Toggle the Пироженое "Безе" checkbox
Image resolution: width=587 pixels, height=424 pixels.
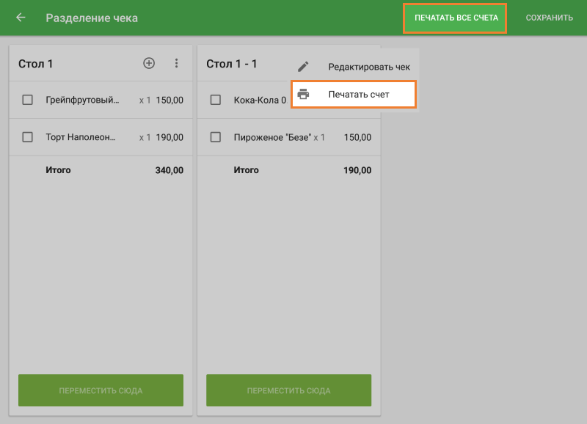[216, 136]
